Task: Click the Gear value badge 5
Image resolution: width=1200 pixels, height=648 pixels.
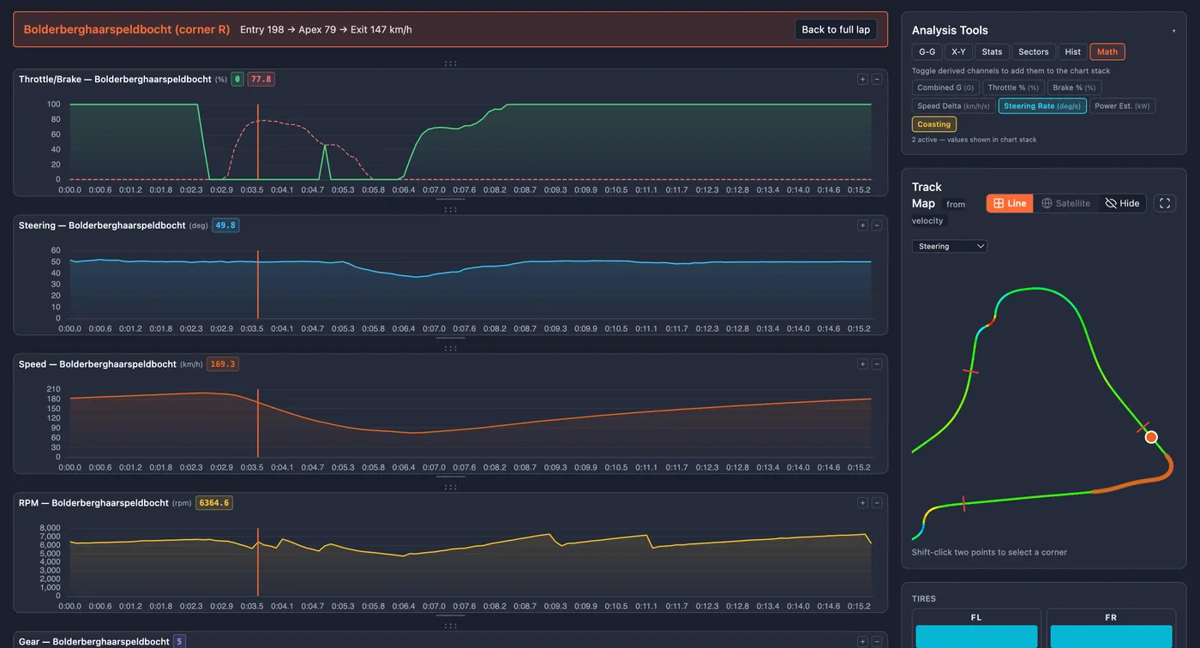Action: pos(179,641)
